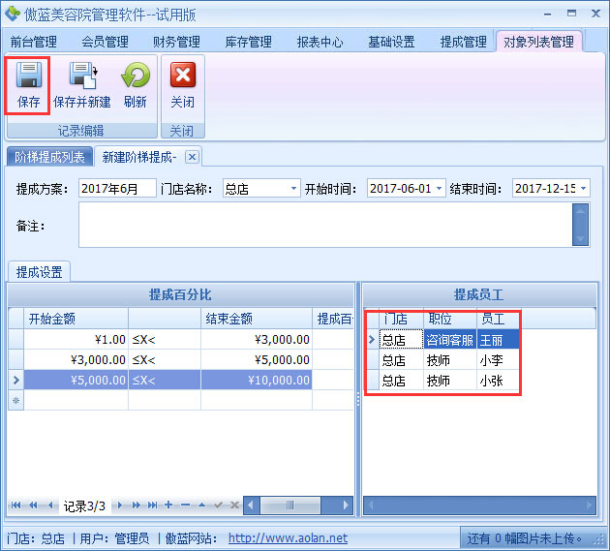Image resolution: width=610 pixels, height=551 pixels.
Task: Click the X cancel edit icon in navigator
Action: coord(234,505)
